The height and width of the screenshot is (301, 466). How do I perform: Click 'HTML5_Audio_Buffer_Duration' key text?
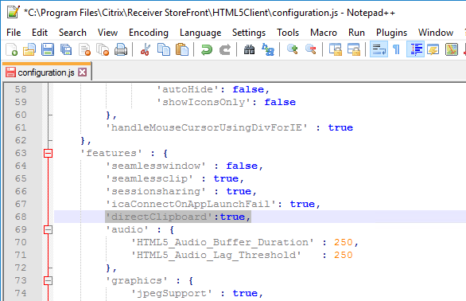[223, 242]
